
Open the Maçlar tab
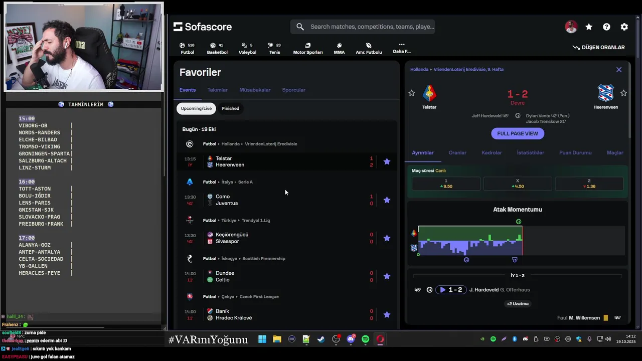click(615, 152)
